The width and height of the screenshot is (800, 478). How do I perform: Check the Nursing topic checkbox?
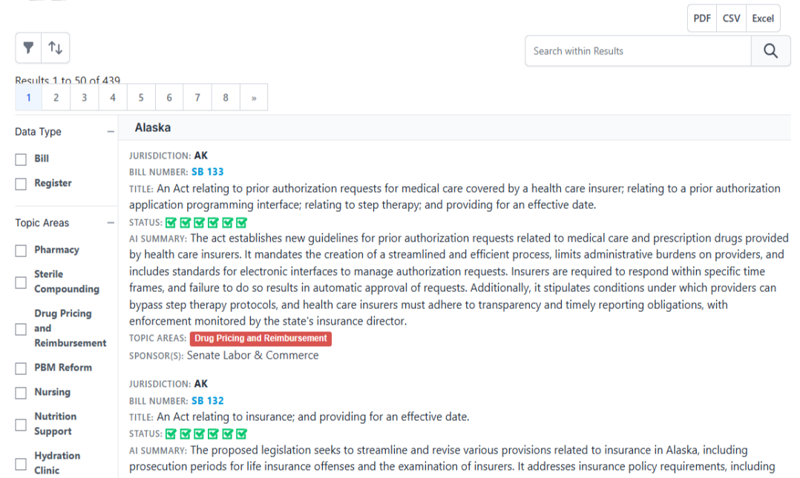coord(20,393)
